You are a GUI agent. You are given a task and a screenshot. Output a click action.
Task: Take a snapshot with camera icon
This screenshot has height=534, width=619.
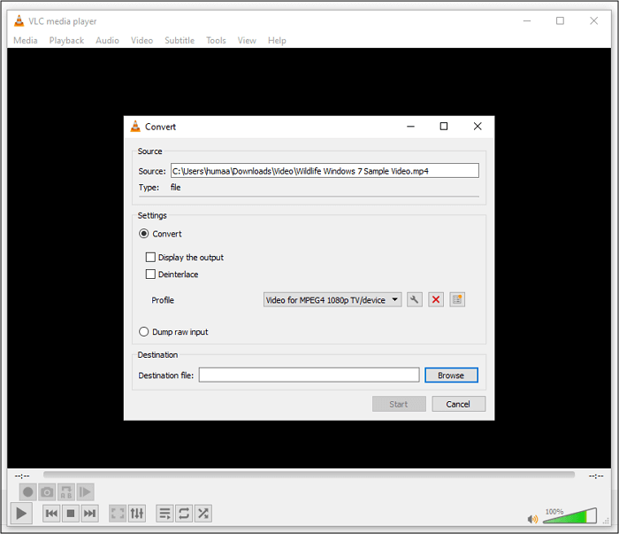click(47, 492)
